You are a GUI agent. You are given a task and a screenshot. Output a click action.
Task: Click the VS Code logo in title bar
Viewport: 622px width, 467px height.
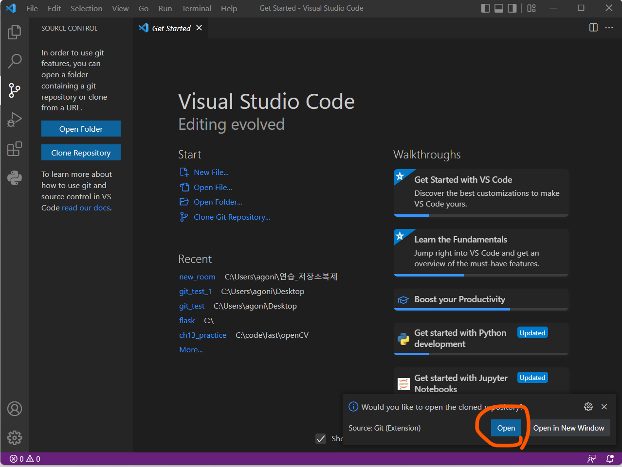click(11, 8)
